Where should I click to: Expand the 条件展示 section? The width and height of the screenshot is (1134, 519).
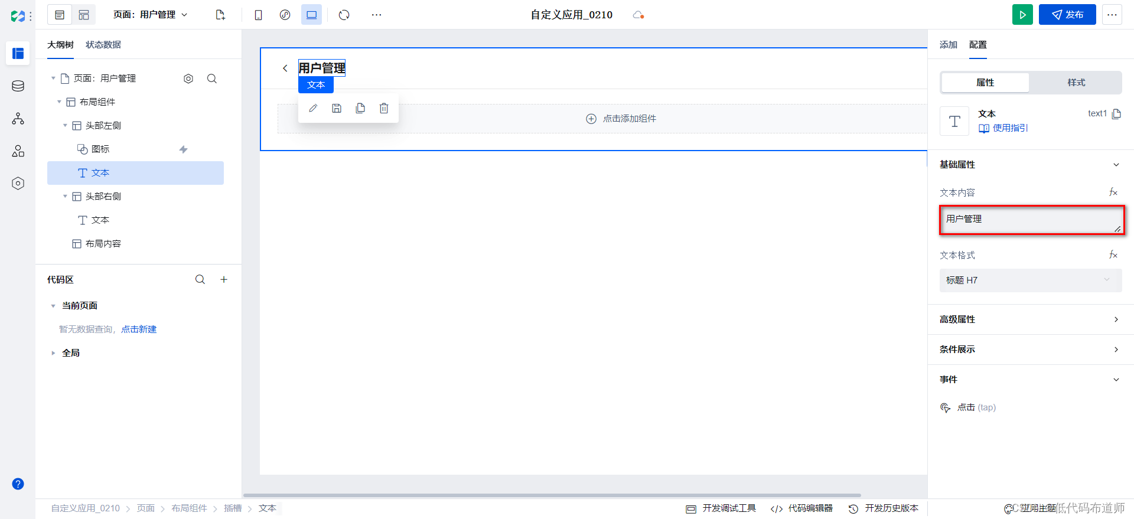point(1116,350)
